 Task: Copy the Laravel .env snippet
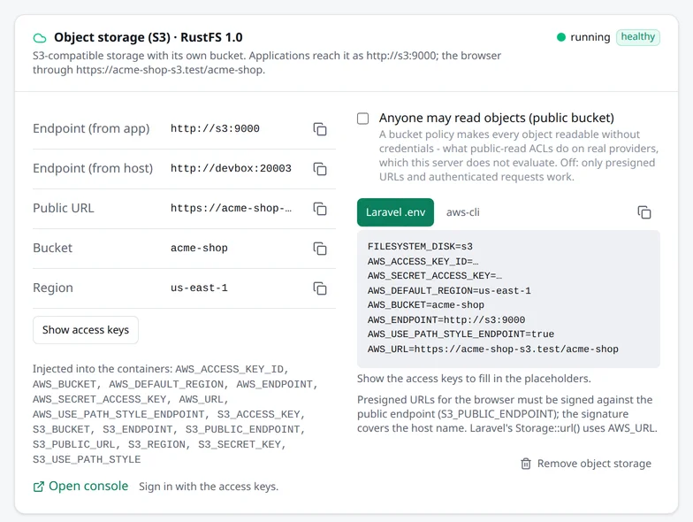click(644, 212)
